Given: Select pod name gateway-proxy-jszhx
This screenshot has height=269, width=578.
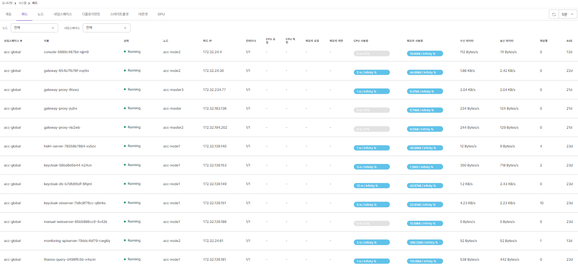Looking at the screenshot, I should [x=61, y=108].
